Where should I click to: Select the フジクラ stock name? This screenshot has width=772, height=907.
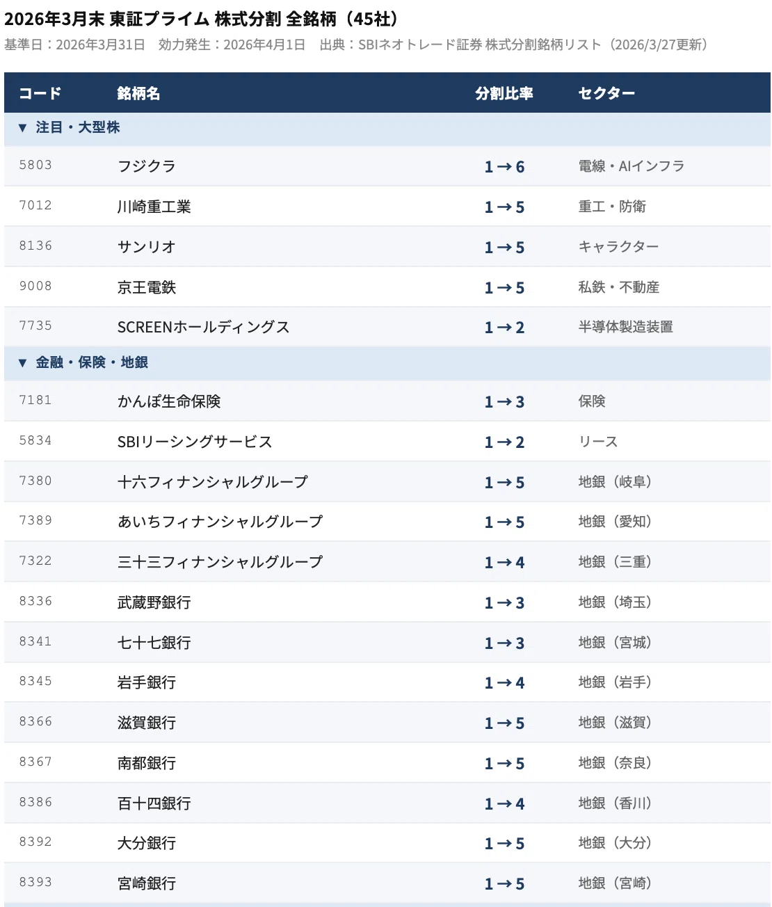point(147,166)
